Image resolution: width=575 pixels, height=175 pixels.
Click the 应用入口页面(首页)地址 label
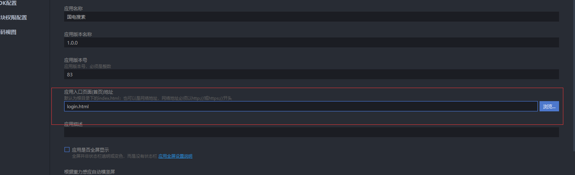[89, 92]
